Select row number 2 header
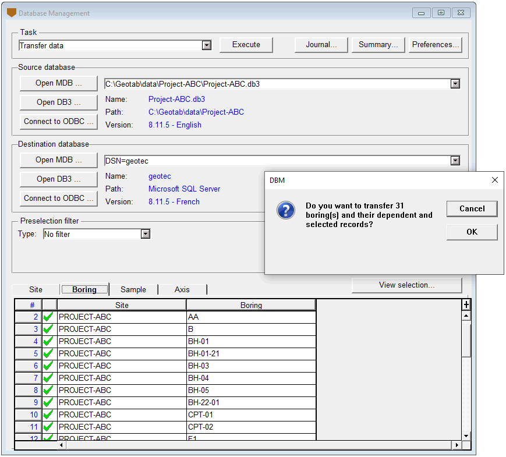This screenshot has height=457, width=506. (29, 317)
